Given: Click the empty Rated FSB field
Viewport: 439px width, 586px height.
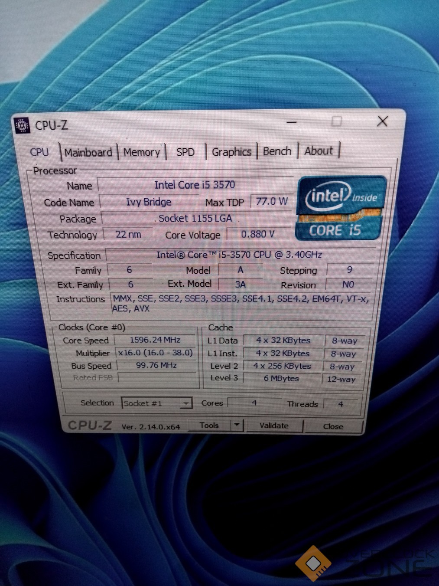Looking at the screenshot, I should point(158,378).
